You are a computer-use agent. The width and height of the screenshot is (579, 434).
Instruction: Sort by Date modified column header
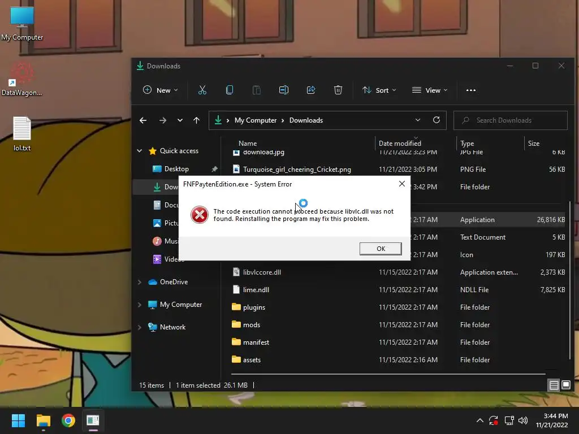pyautogui.click(x=400, y=143)
